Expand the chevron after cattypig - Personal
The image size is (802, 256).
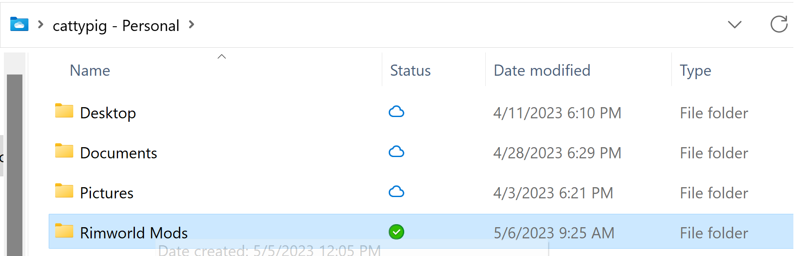click(192, 25)
